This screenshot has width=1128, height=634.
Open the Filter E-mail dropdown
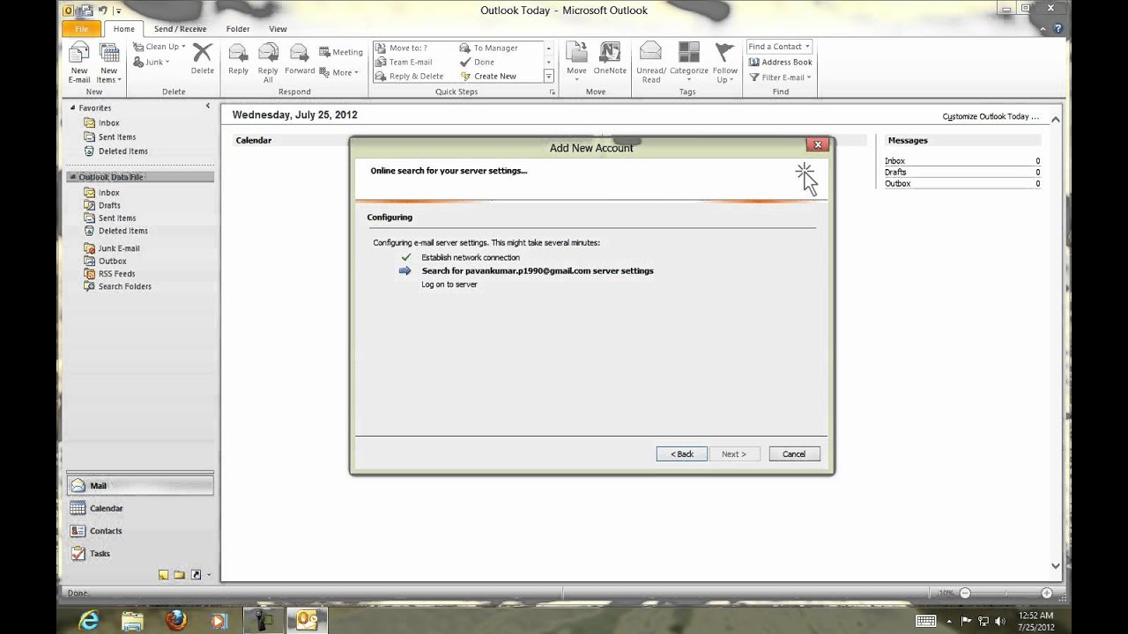(780, 77)
